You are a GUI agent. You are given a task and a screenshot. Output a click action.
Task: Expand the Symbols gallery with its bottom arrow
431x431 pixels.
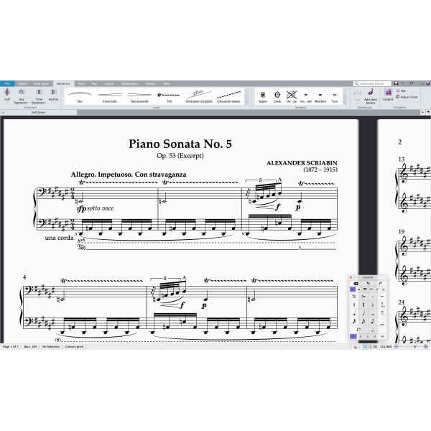click(345, 102)
